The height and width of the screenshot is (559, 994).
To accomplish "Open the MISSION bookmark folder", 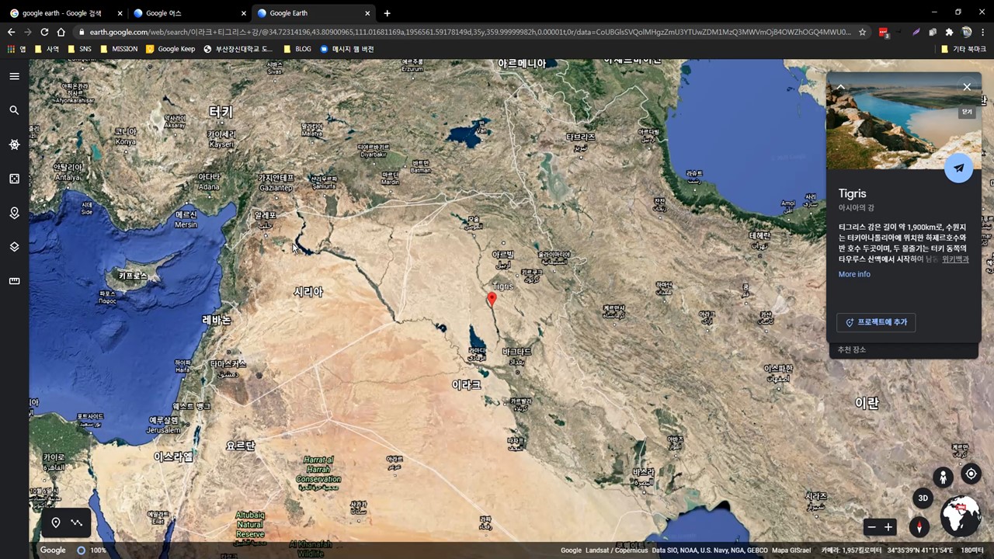I will (118, 49).
